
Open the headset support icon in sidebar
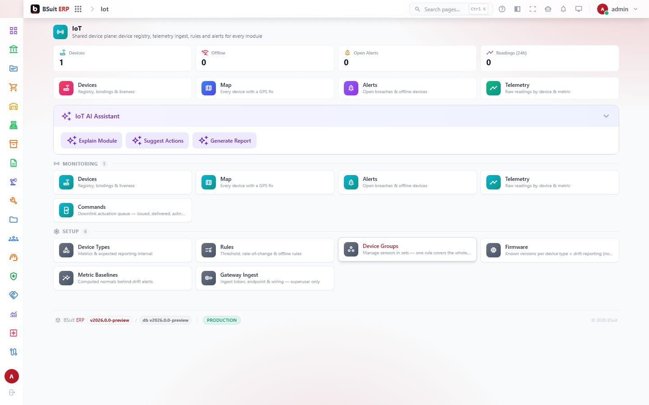click(14, 257)
